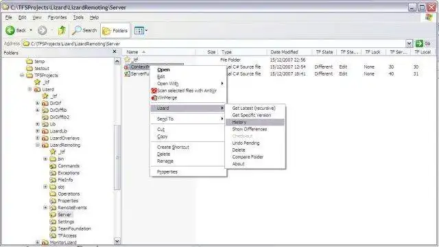This screenshot has width=439, height=247.
Task: Open the View menu
Action: pyautogui.click(x=37, y=17)
